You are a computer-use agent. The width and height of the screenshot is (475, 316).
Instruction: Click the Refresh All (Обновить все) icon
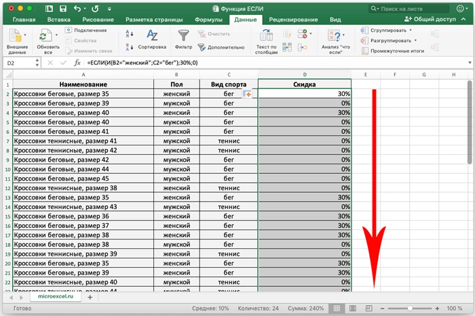pos(45,36)
